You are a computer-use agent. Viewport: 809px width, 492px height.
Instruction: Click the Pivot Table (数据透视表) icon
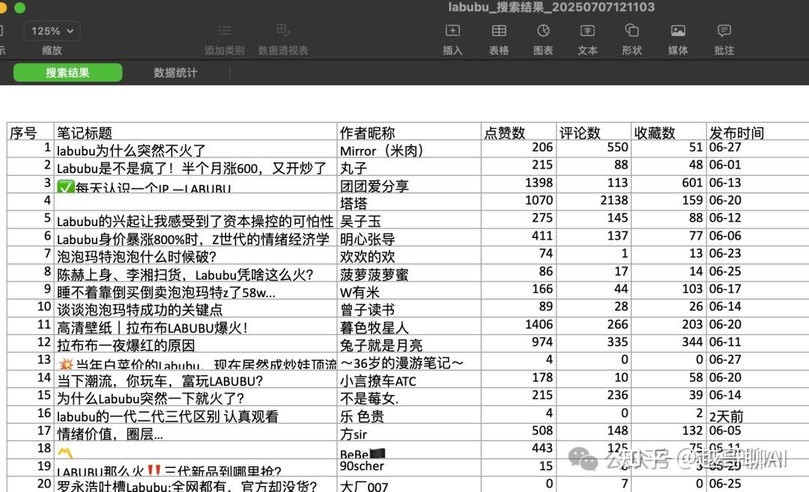point(282,30)
